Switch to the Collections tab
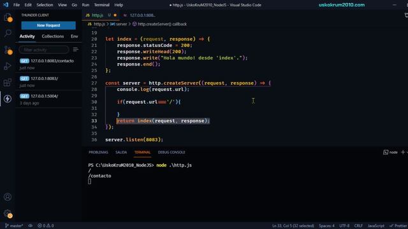The image size is (408, 229). pos(53,36)
